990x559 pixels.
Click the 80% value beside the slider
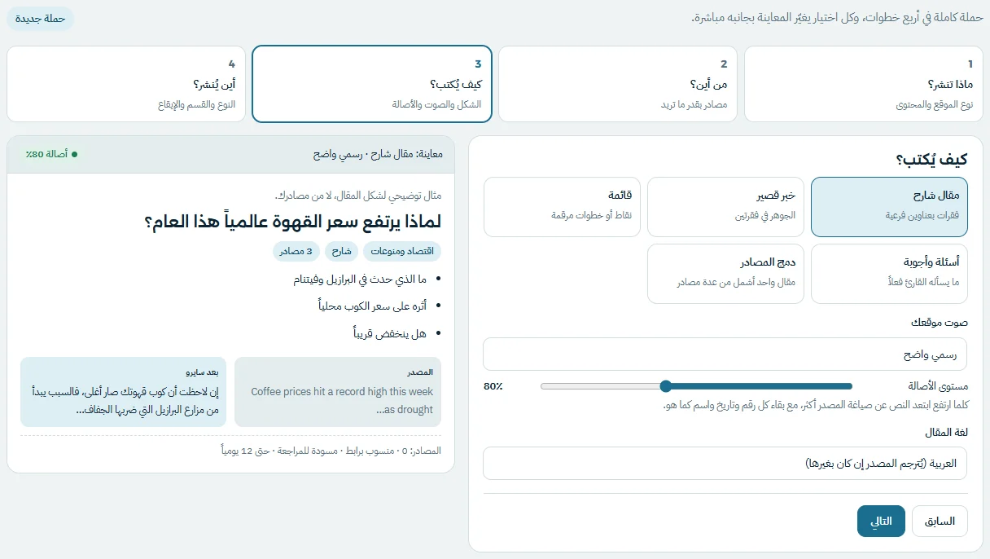point(493,386)
